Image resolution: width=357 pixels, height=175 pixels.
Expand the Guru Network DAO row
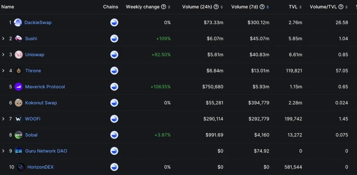click(3, 151)
